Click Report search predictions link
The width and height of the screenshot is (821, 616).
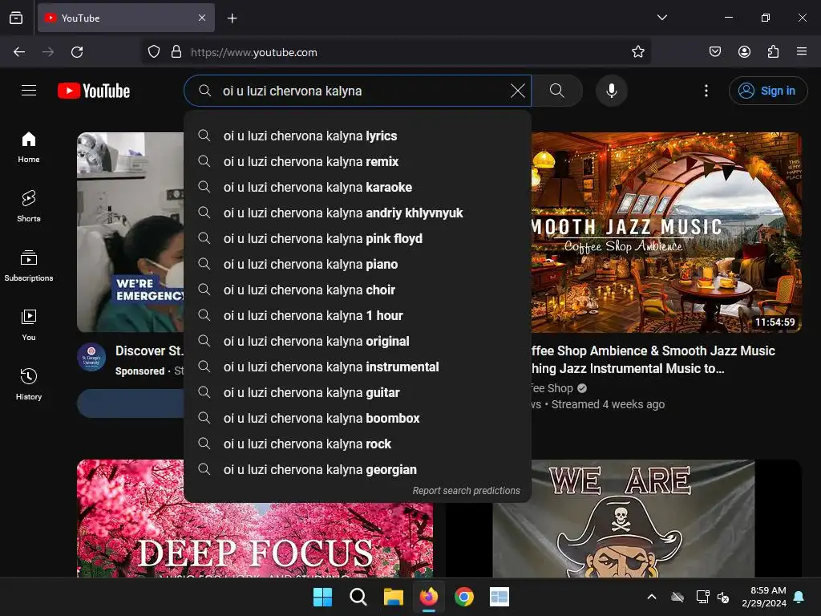click(466, 490)
